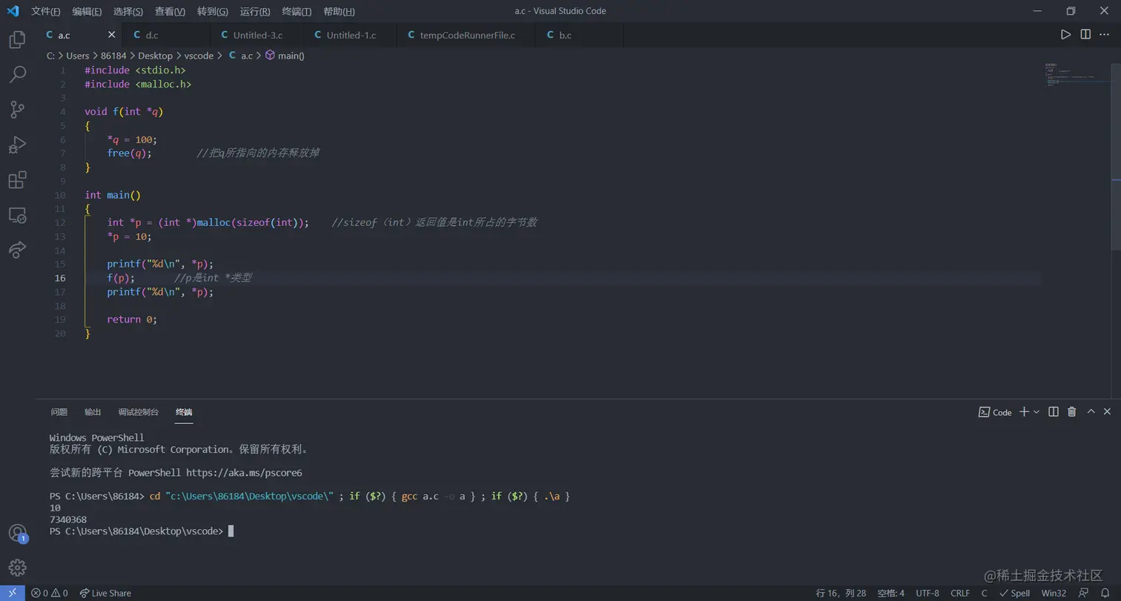Image resolution: width=1121 pixels, height=601 pixels.
Task: Toggle the Spell checker in status bar
Action: coord(1015,593)
